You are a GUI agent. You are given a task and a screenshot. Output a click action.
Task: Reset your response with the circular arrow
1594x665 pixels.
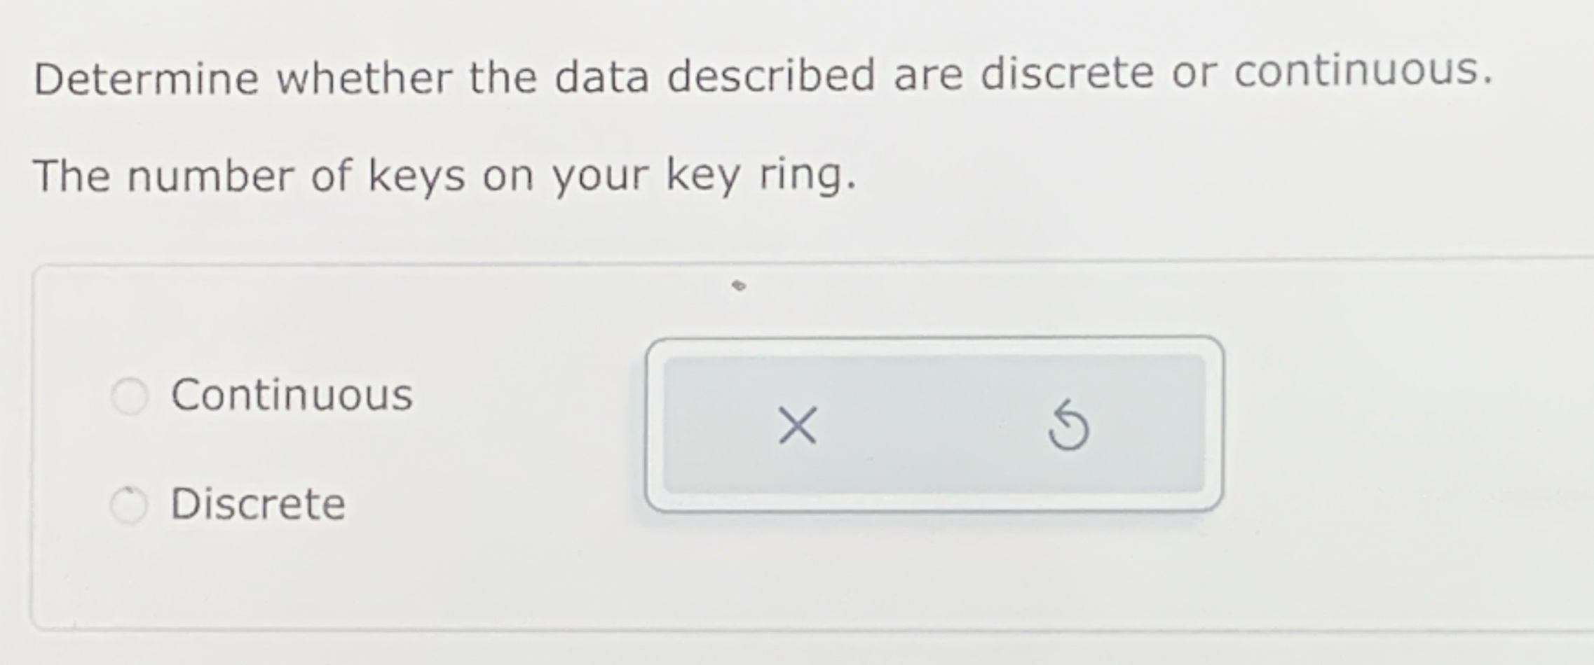1068,427
